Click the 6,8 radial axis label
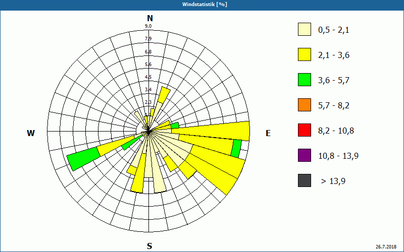The width and height of the screenshot is (404, 252). [x=148, y=52]
